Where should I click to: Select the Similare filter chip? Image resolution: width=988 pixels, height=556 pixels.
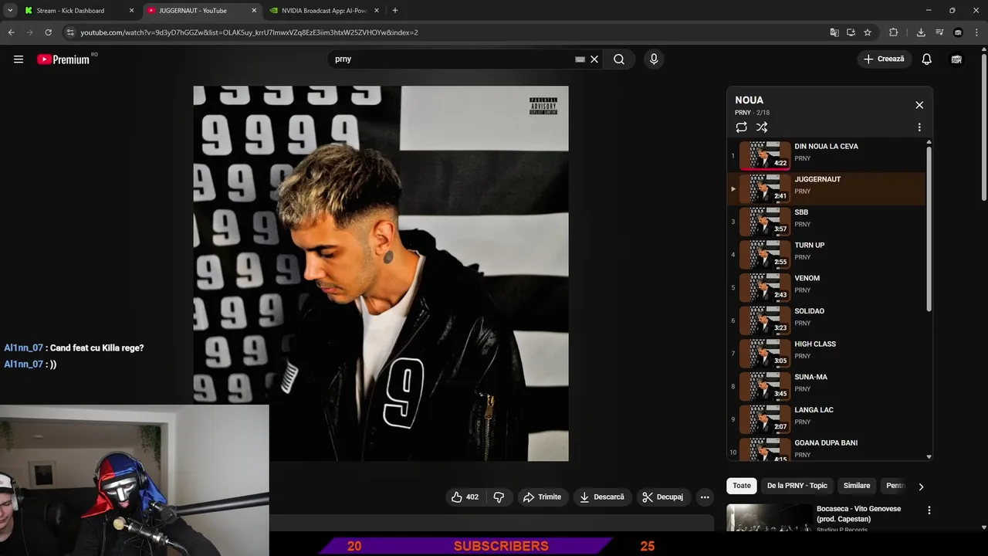(x=857, y=486)
